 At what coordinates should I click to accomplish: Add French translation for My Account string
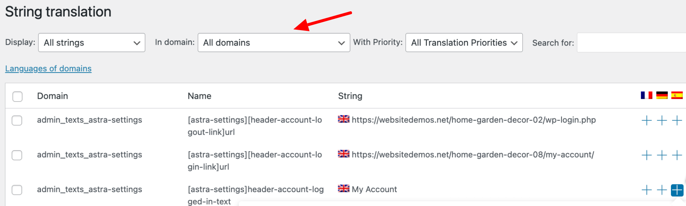coord(647,190)
